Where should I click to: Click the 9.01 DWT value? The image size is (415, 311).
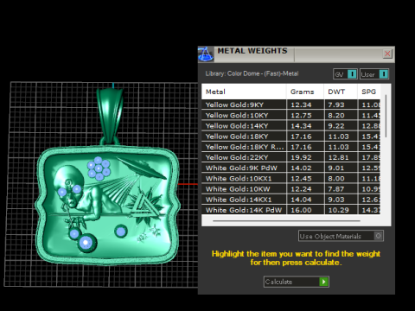(336, 168)
